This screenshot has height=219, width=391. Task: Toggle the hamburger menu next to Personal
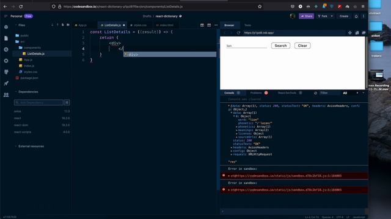click(5, 16)
